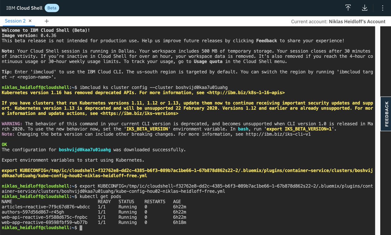Image resolution: width=391 pixels, height=235 pixels.
Task: Click the pod name articles-reactive-7f9c67d876-wbdcc
Action: coord(46,207)
